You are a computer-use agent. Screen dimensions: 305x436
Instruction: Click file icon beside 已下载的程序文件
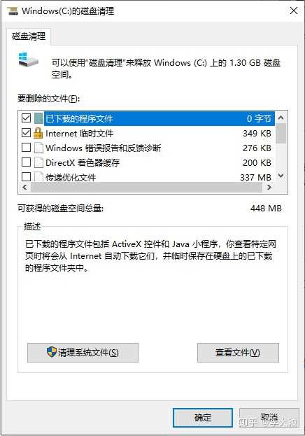38,118
